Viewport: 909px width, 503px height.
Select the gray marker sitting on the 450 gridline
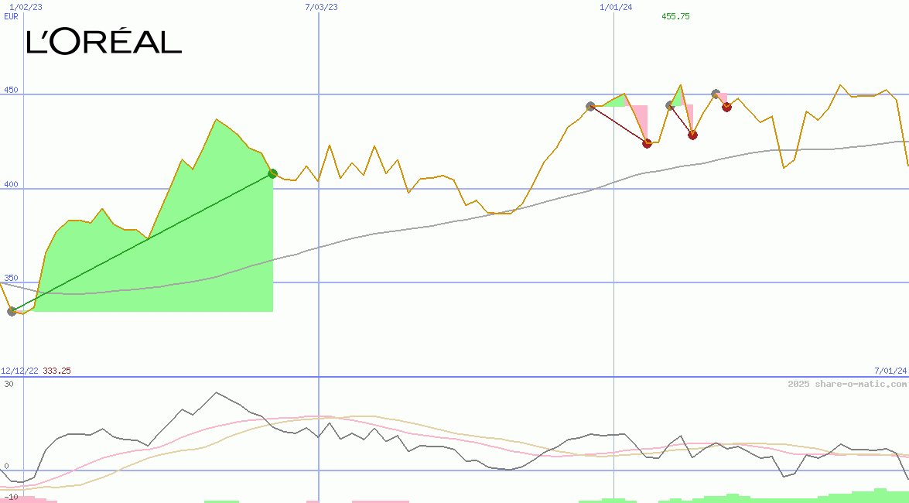[716, 94]
